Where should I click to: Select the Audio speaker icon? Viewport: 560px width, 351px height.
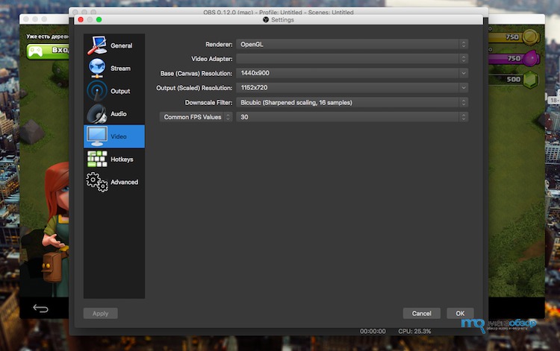tap(97, 114)
